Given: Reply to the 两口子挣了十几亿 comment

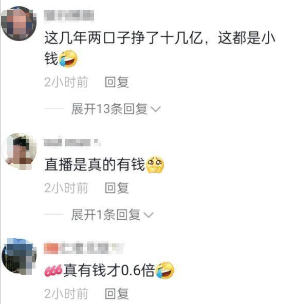Looking at the screenshot, I should [x=117, y=82].
